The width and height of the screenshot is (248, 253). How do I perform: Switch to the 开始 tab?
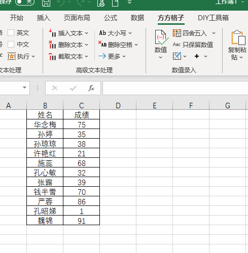(x=16, y=18)
